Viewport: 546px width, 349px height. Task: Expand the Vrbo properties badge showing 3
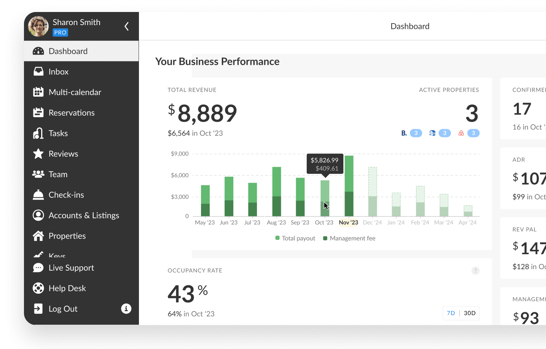coord(445,133)
